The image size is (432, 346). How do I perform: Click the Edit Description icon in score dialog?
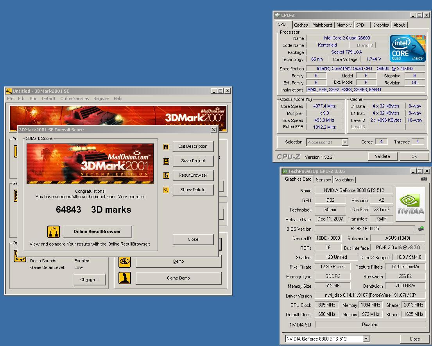coord(166,147)
